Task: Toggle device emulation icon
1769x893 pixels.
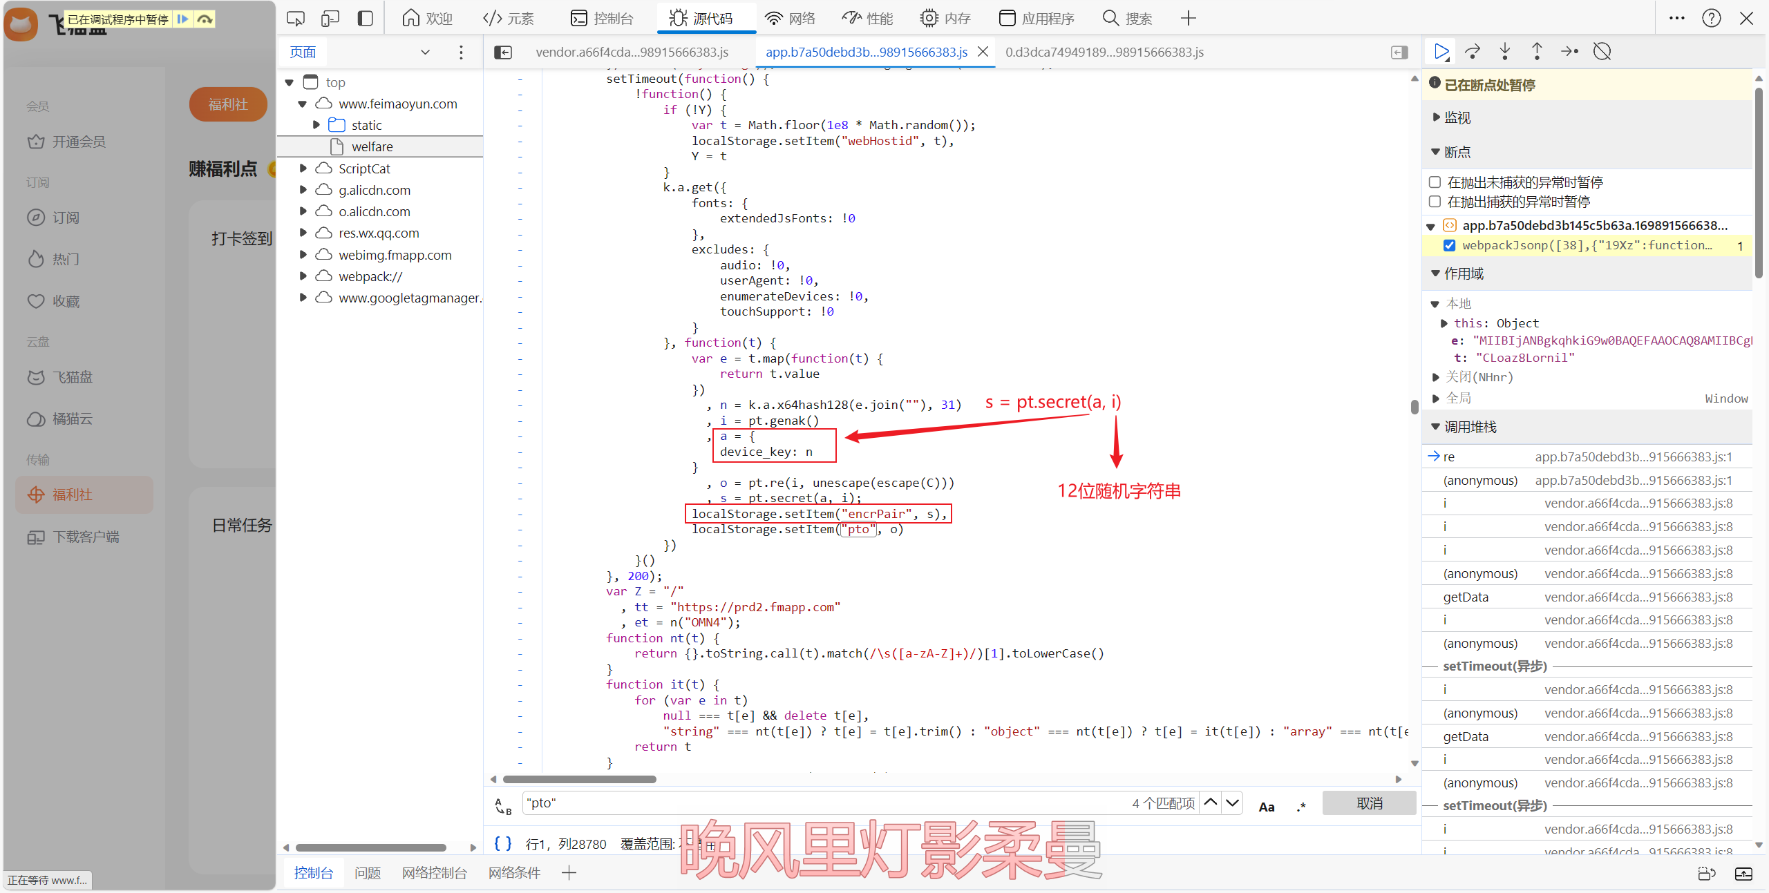Action: tap(330, 19)
